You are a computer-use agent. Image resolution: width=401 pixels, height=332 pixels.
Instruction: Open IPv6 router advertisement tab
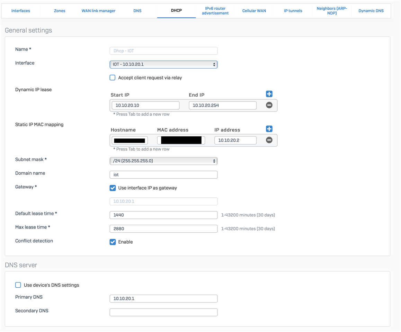pos(215,11)
